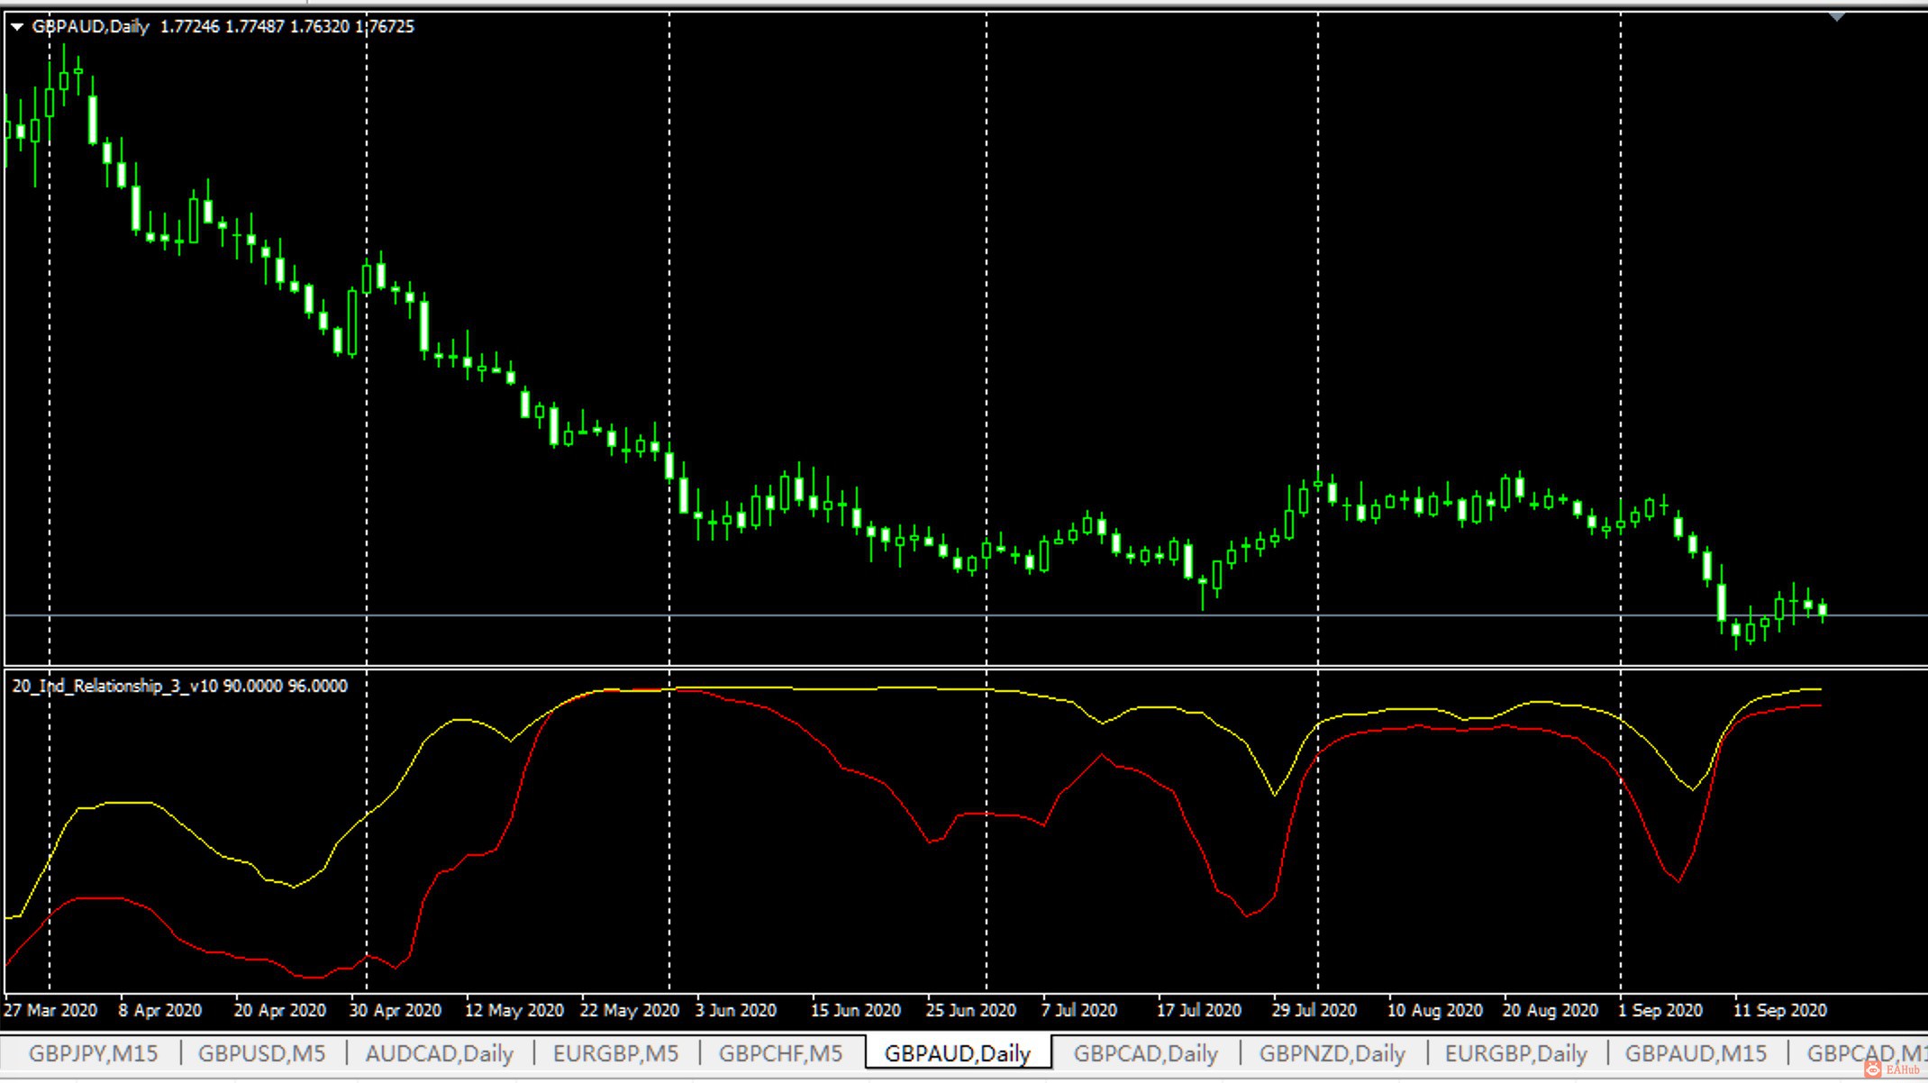Click the 10 Aug 2020 date label
The height and width of the screenshot is (1083, 1928).
pyautogui.click(x=1435, y=1010)
